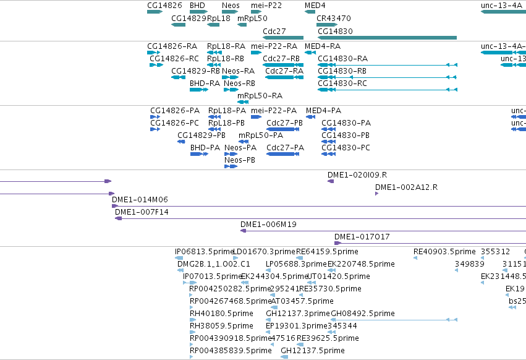Click the unc-13-4A gene label

tap(501, 6)
